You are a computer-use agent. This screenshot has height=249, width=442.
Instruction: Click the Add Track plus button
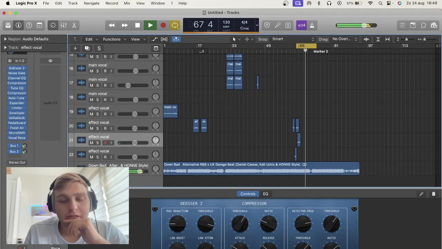point(75,48)
